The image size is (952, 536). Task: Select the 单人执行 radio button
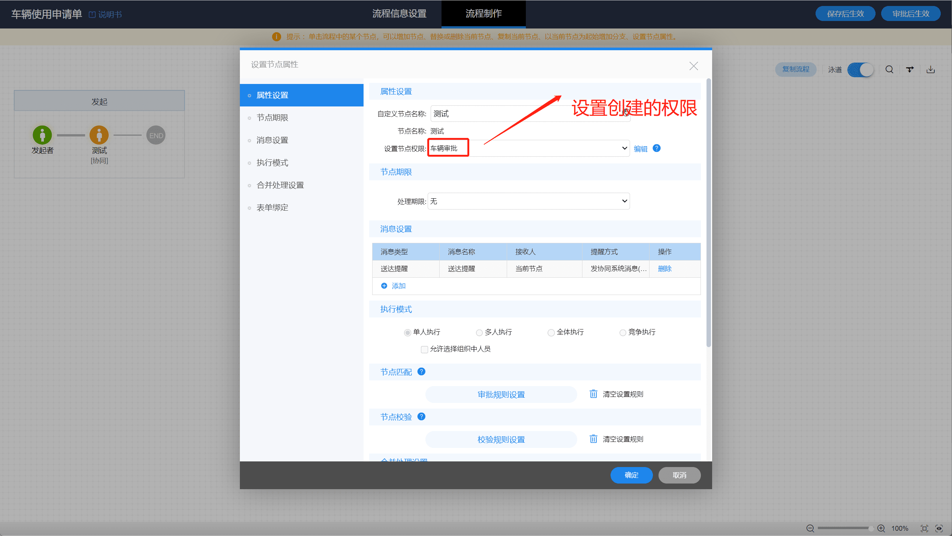point(407,332)
